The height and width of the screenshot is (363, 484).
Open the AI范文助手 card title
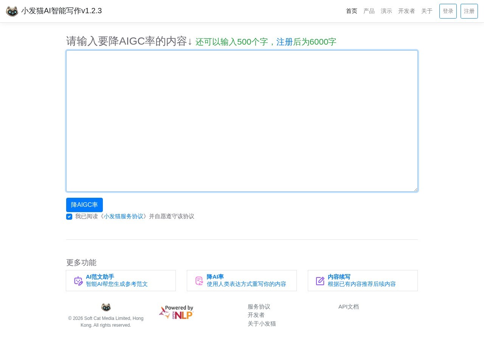[100, 277]
